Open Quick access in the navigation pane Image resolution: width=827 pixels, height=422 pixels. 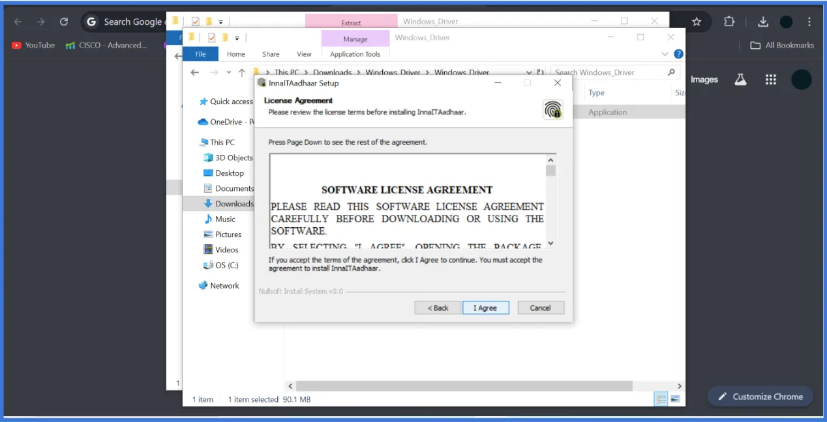pos(225,102)
